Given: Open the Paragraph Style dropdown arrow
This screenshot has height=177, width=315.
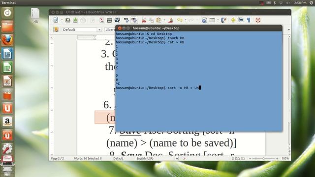Looking at the screenshot, I should 99,29.
